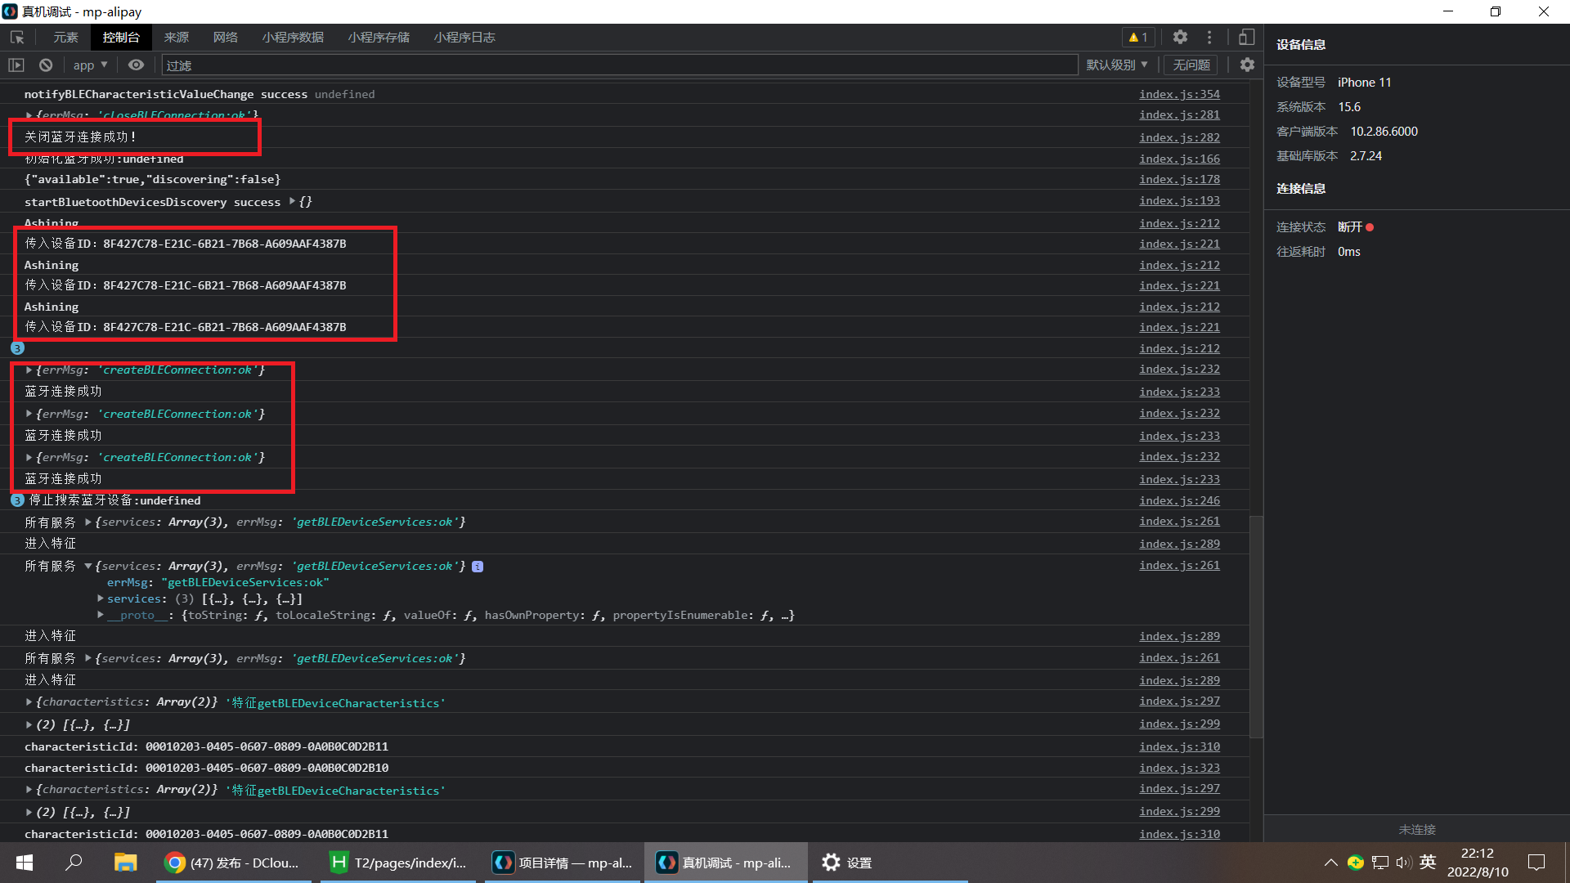Click the inspect element picker icon
Image resolution: width=1570 pixels, height=883 pixels.
pyautogui.click(x=17, y=38)
